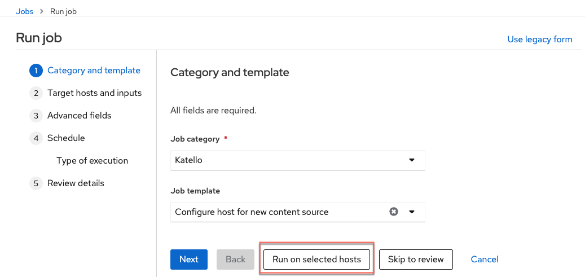Click the Run job breadcrumb item
Image resolution: width=585 pixels, height=277 pixels.
63,11
